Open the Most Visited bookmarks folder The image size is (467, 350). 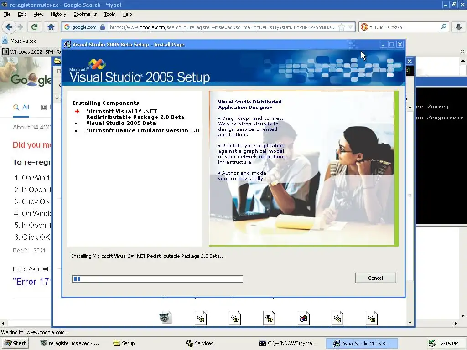[x=20, y=41]
